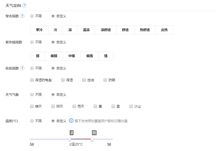Click info icon next to temperature notice
Image resolution: width=216 pixels, height=151 pixels.
coord(71,121)
